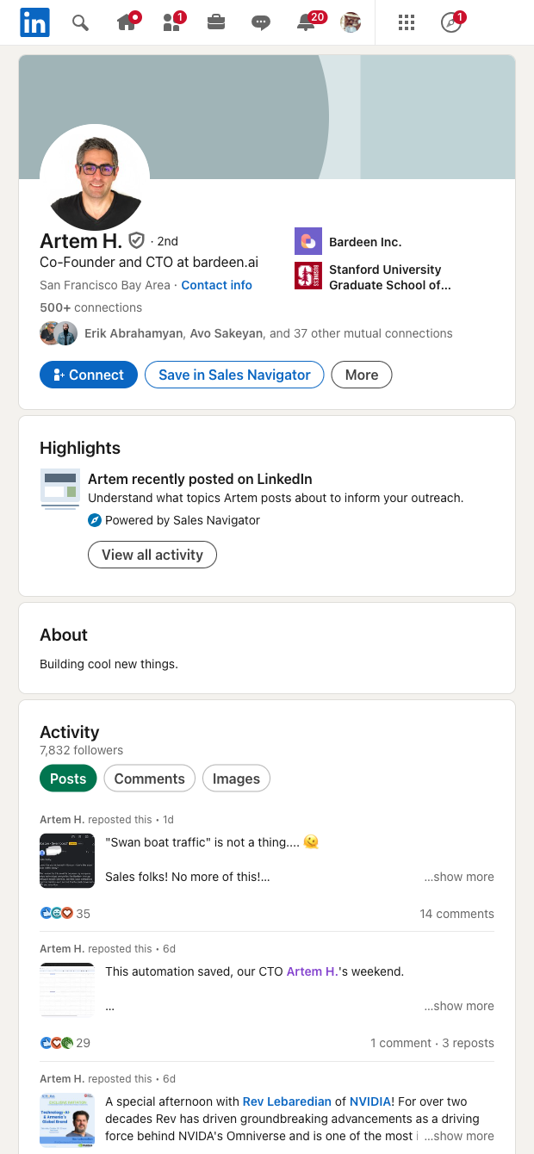Image resolution: width=534 pixels, height=1154 pixels.
Task: Open Sales Navigator compass icon
Action: coord(451,23)
